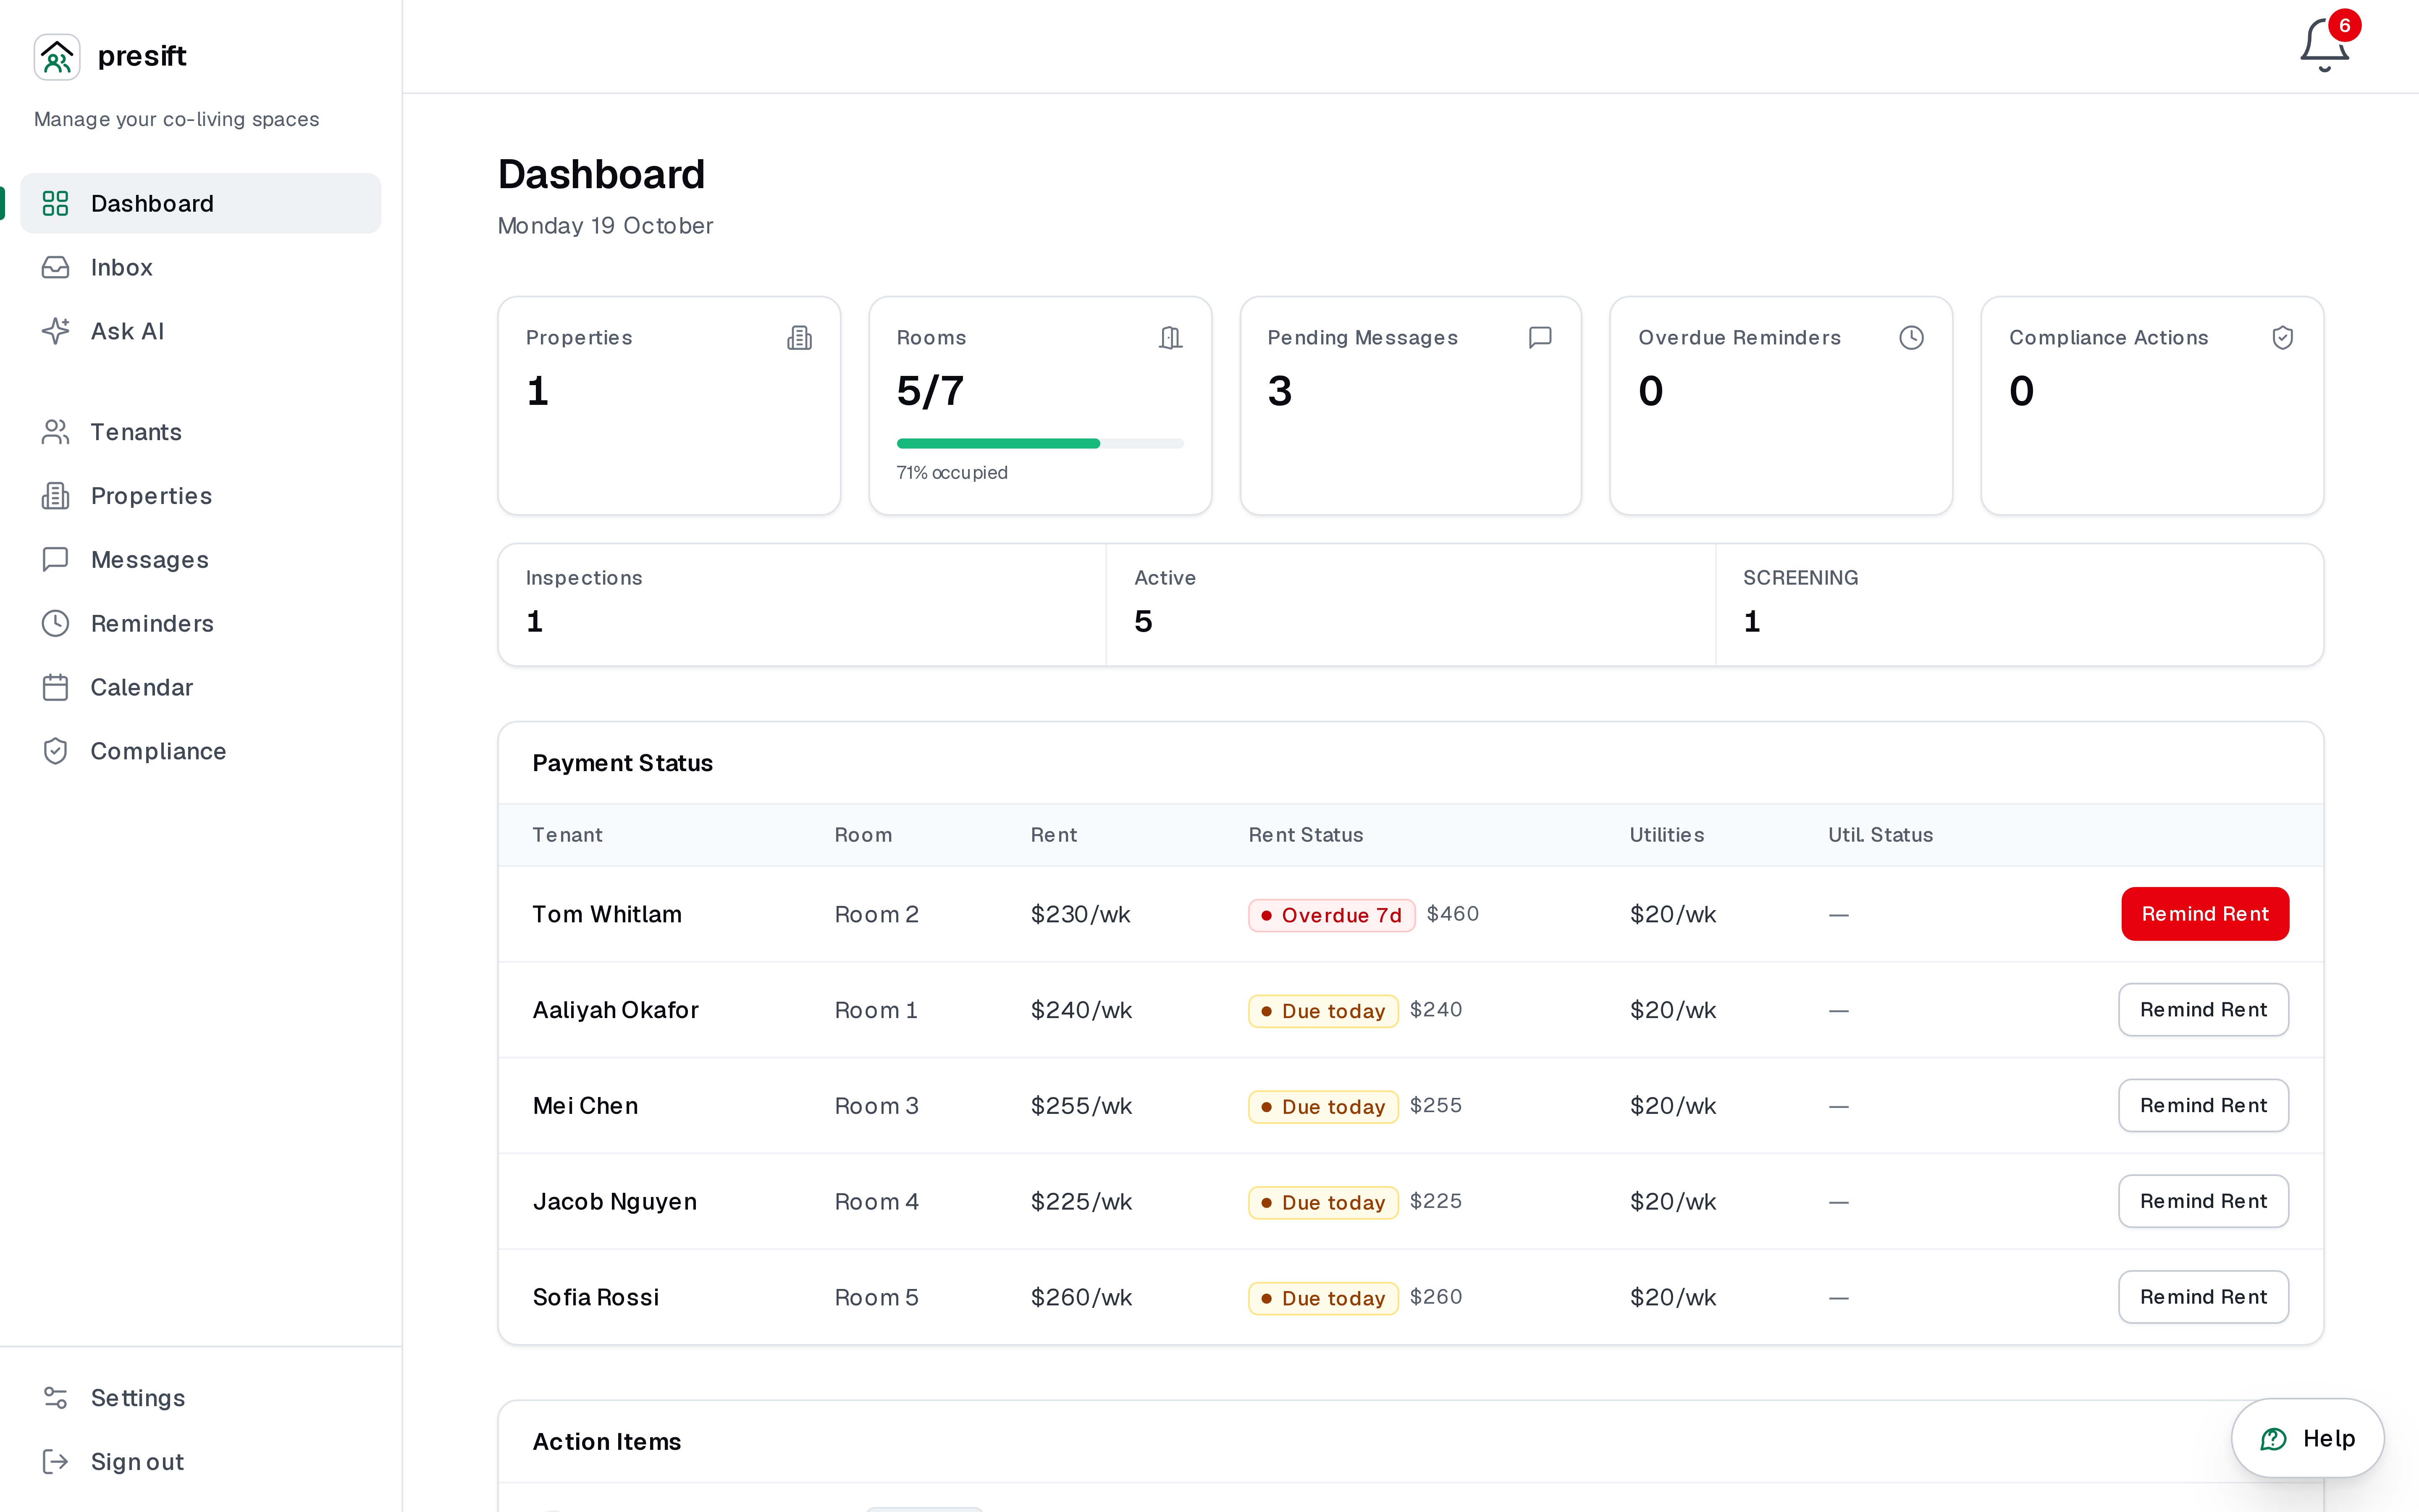This screenshot has width=2419, height=1512.
Task: Open the Inbox menu item
Action: (200, 268)
